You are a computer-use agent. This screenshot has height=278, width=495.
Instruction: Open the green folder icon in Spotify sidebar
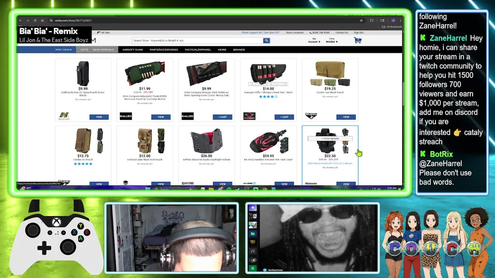click(253, 234)
